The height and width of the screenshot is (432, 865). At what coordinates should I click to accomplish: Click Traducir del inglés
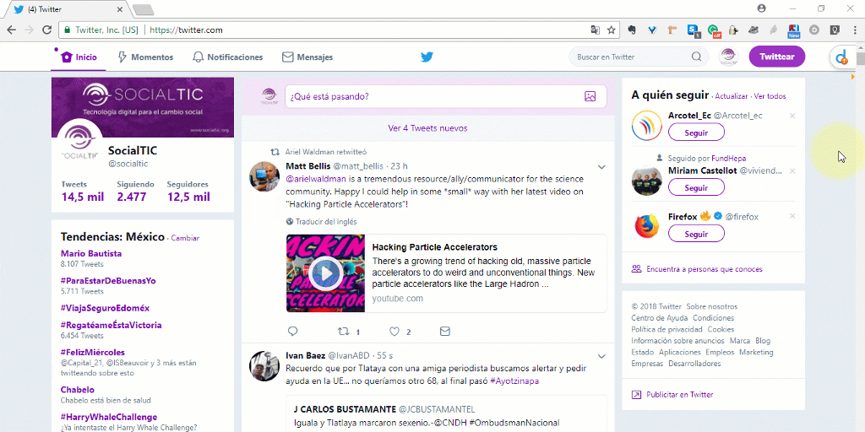click(x=322, y=222)
